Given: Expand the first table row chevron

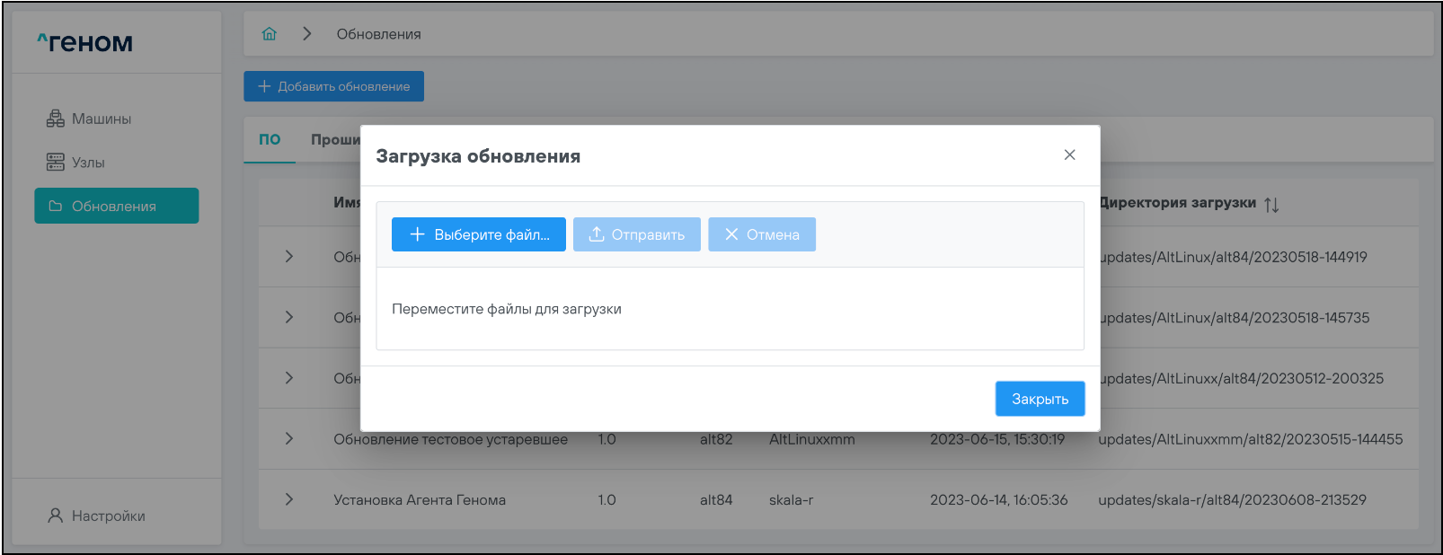Looking at the screenshot, I should point(288,257).
